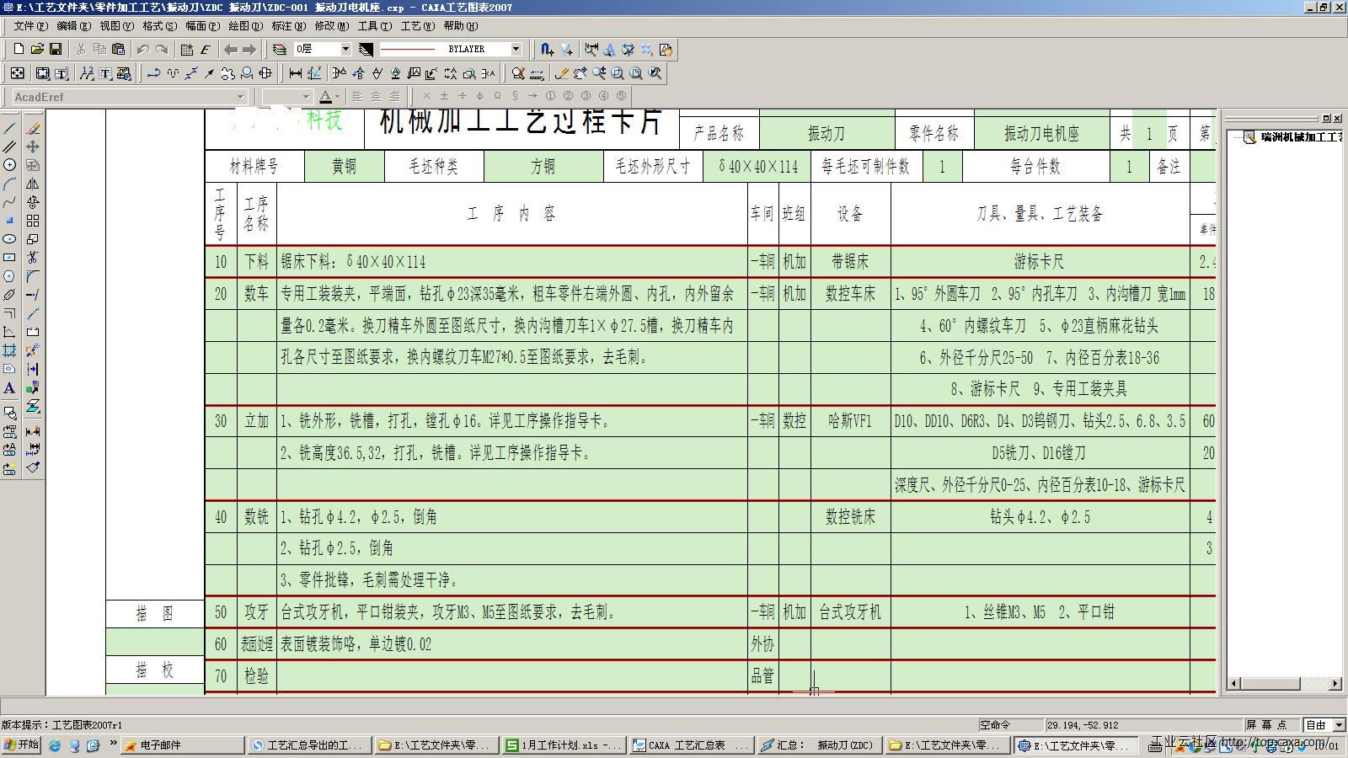Click the Undo icon
This screenshot has height=758, width=1348.
click(x=142, y=49)
